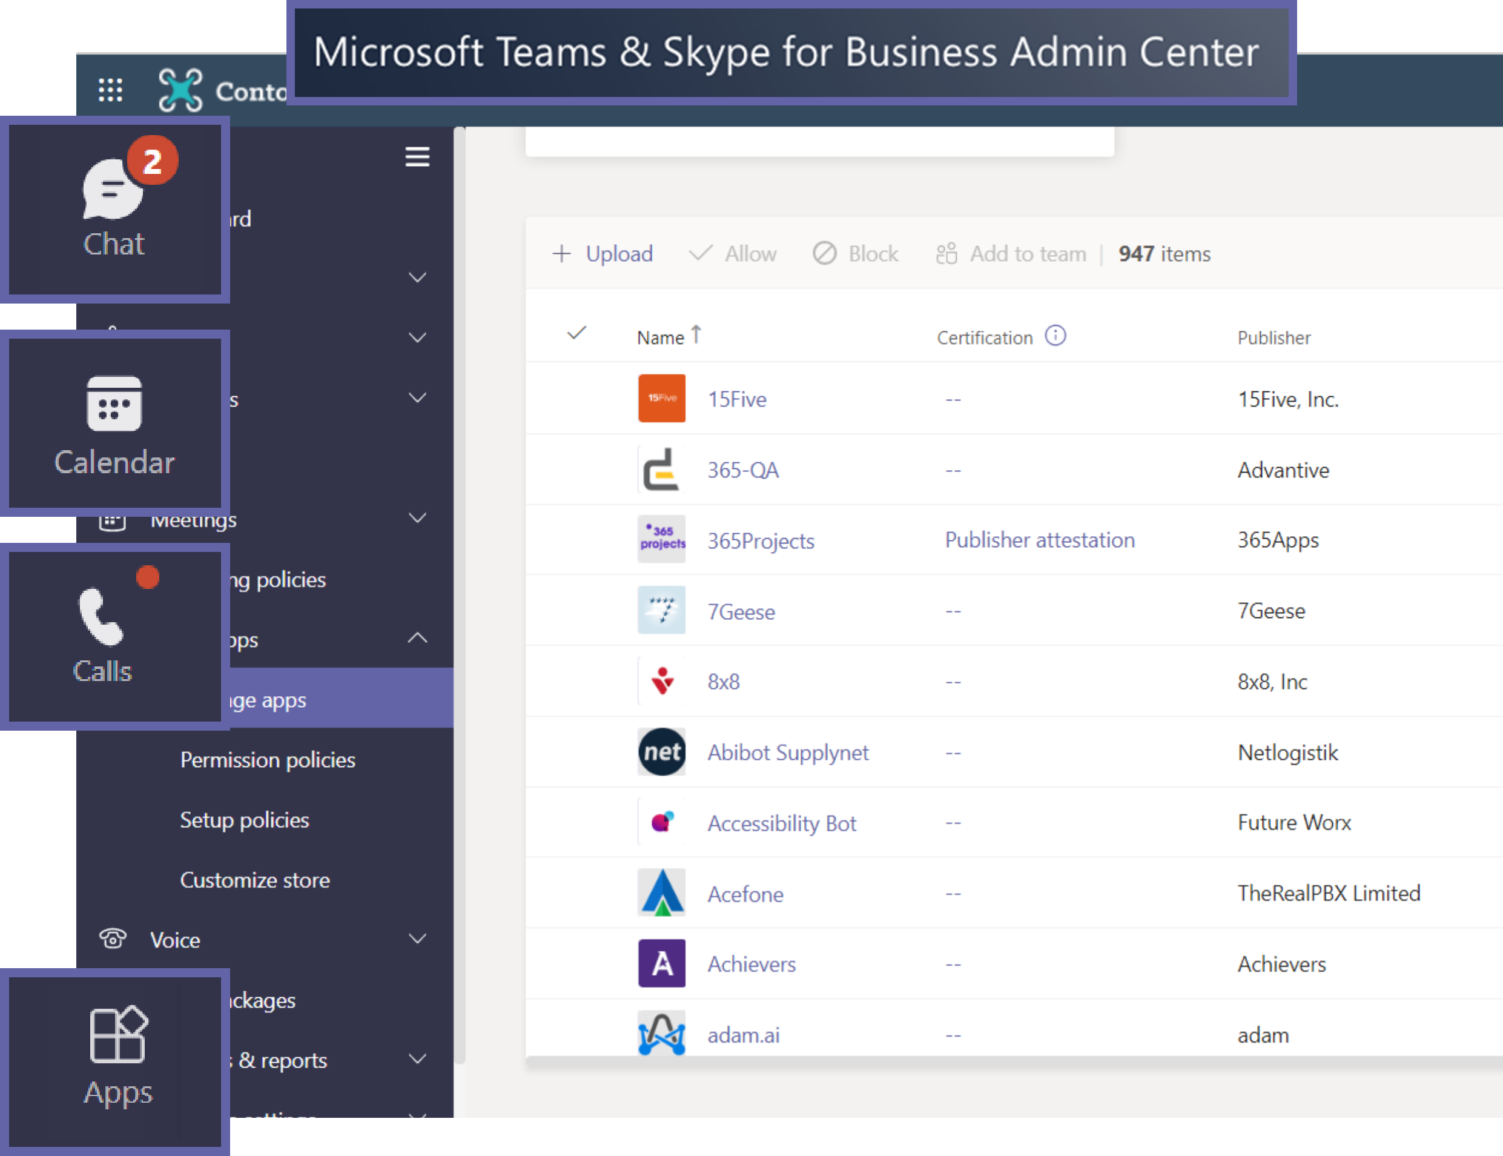The image size is (1503, 1156).
Task: Click the Voice phone icon in the sidebar
Action: click(x=112, y=938)
